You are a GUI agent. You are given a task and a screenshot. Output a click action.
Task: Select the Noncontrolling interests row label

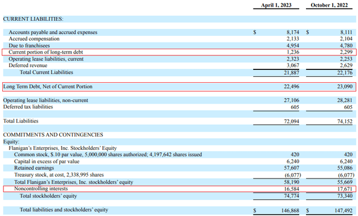click(41, 189)
